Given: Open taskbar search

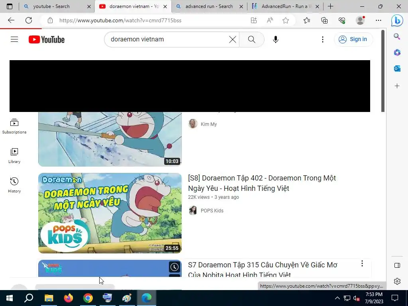Looking at the screenshot, I should (29, 298).
